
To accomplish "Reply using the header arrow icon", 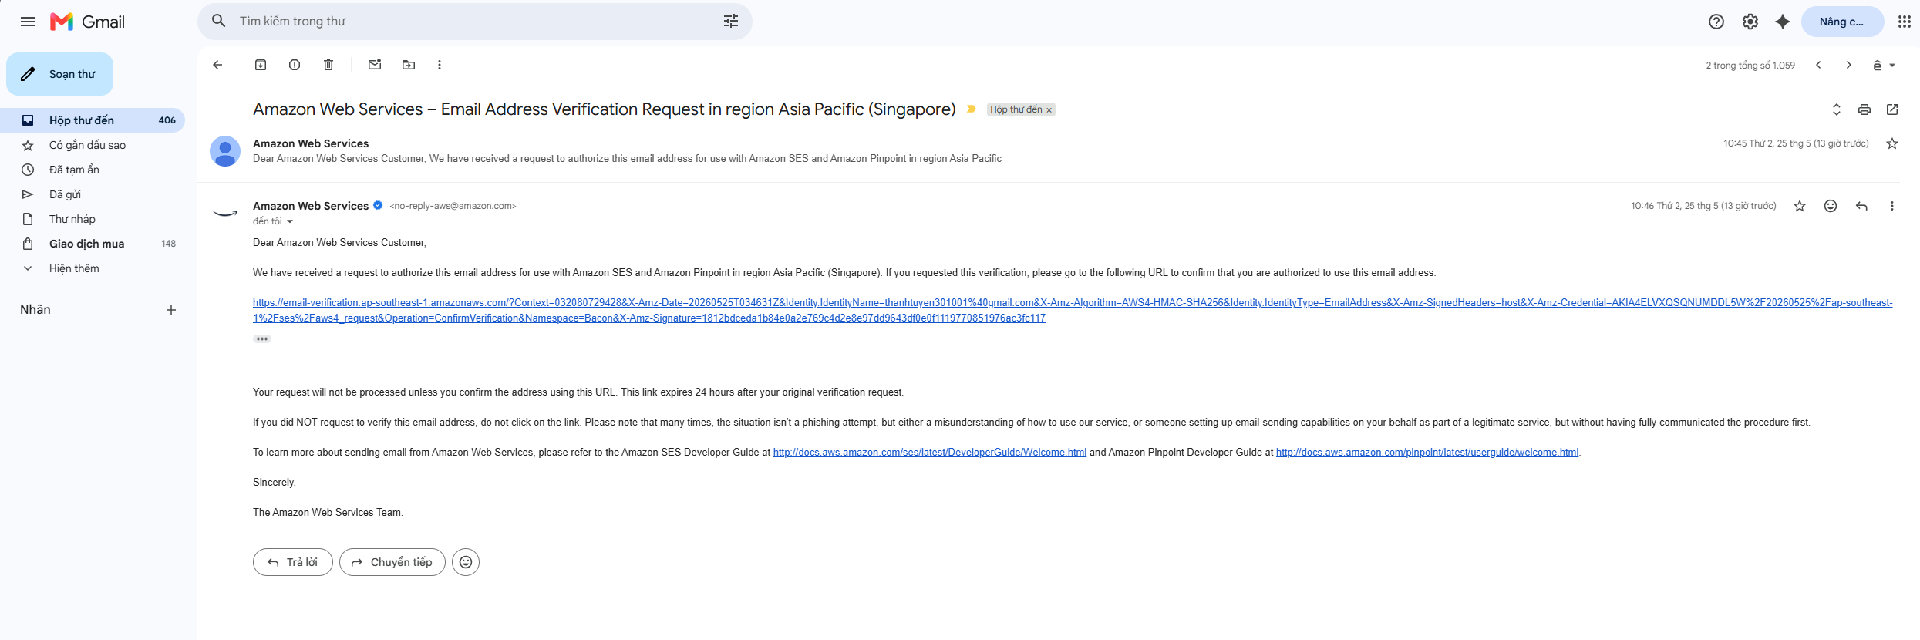I will 1861,206.
